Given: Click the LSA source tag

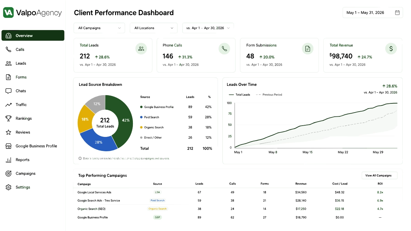Looking at the screenshot, I should pyautogui.click(x=158, y=192).
